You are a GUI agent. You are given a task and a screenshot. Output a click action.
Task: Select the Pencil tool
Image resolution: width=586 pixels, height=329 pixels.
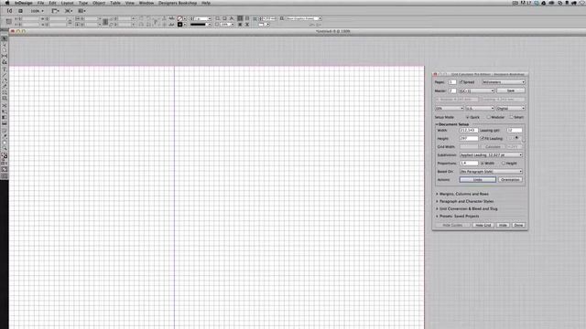(4, 86)
